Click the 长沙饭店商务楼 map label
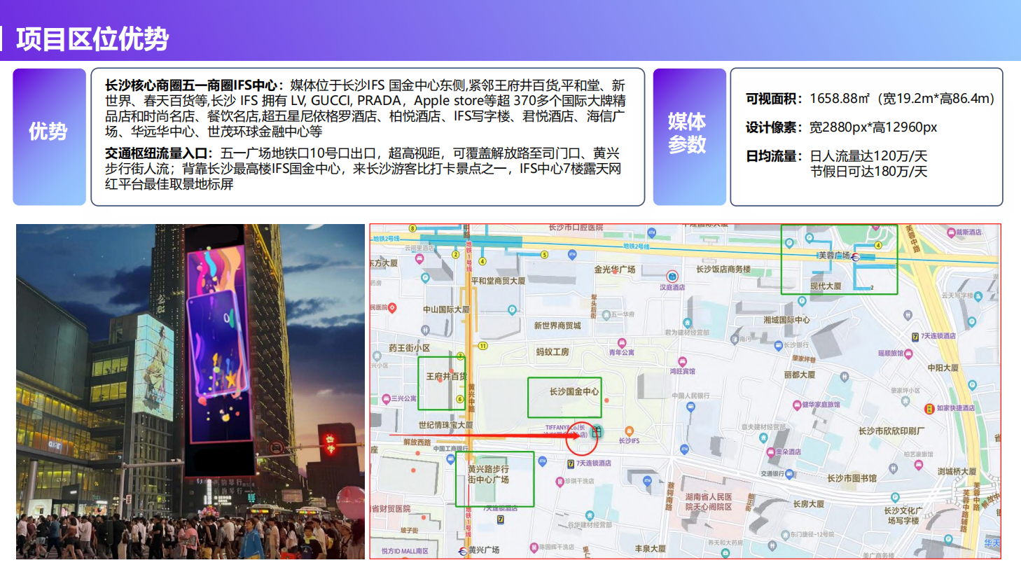The image size is (1021, 572). tap(723, 270)
